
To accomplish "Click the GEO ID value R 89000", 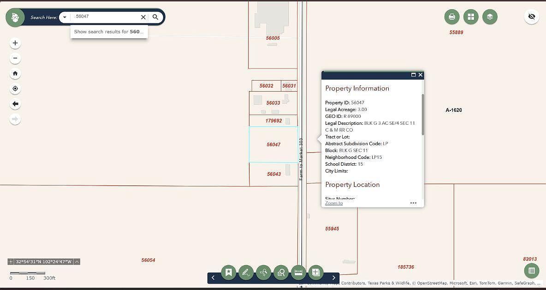I will 352,116.
